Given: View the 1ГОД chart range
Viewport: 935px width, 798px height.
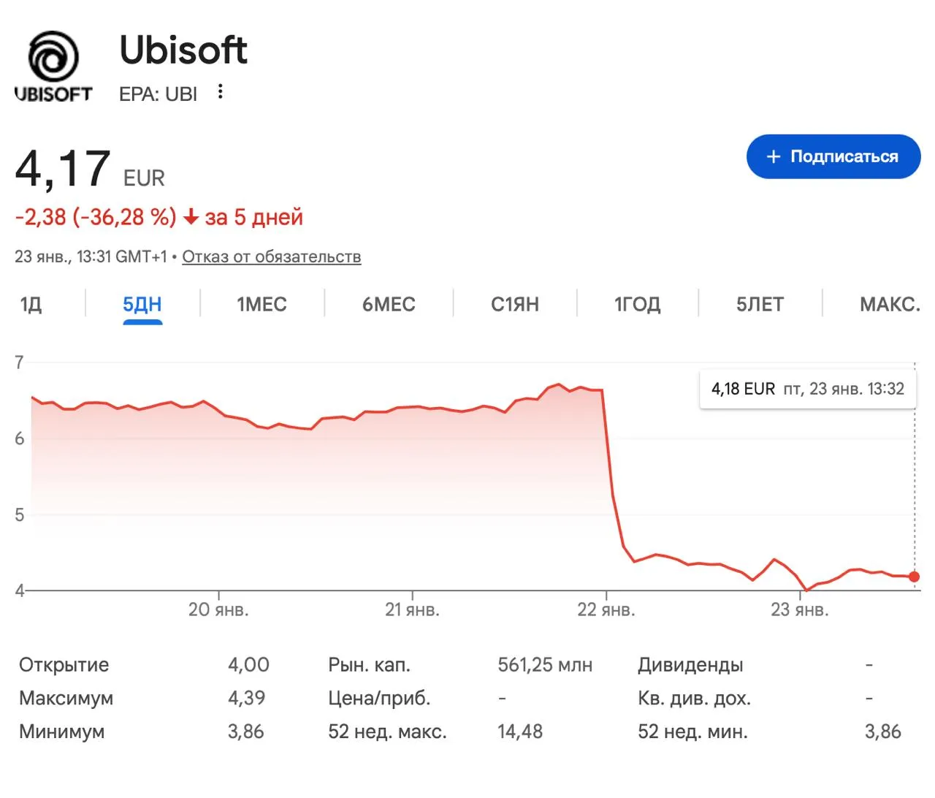Looking at the screenshot, I should tap(637, 304).
